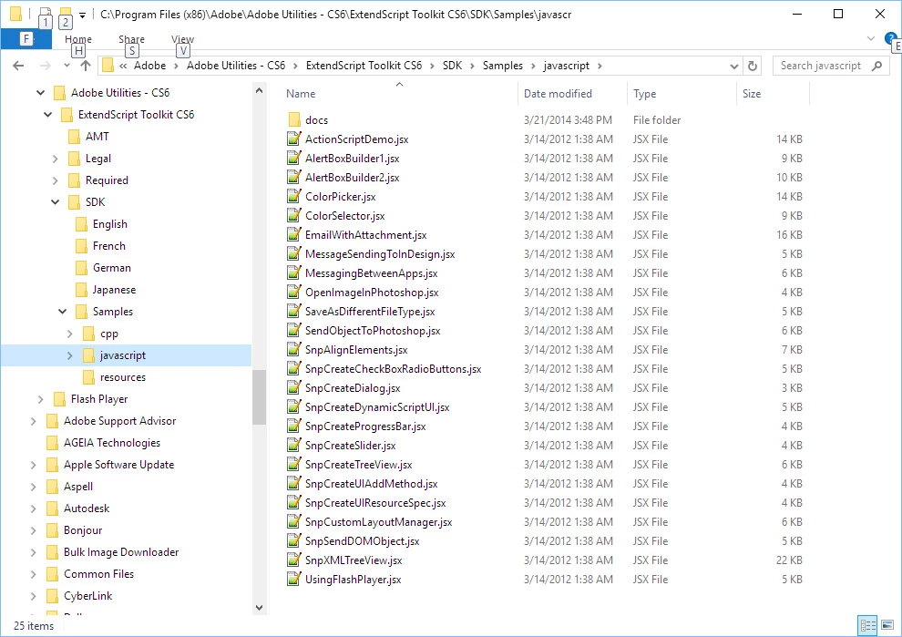Collapse the Samples folder node

[63, 312]
